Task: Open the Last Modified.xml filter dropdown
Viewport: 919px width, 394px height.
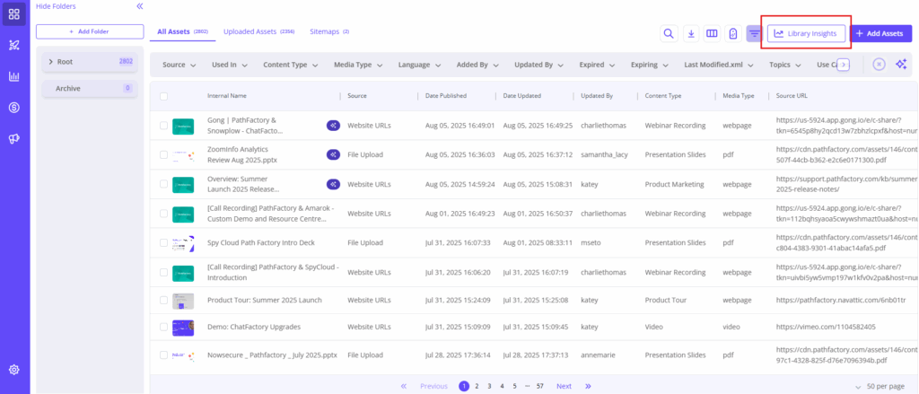Action: click(719, 65)
